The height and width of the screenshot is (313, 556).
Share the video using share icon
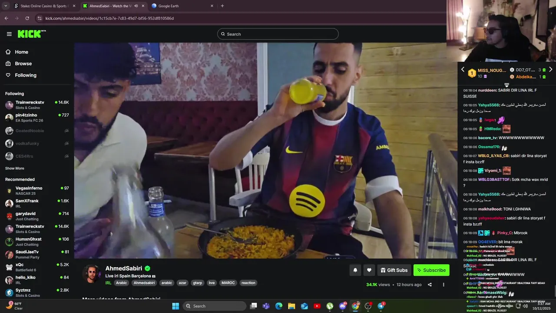[430, 285]
